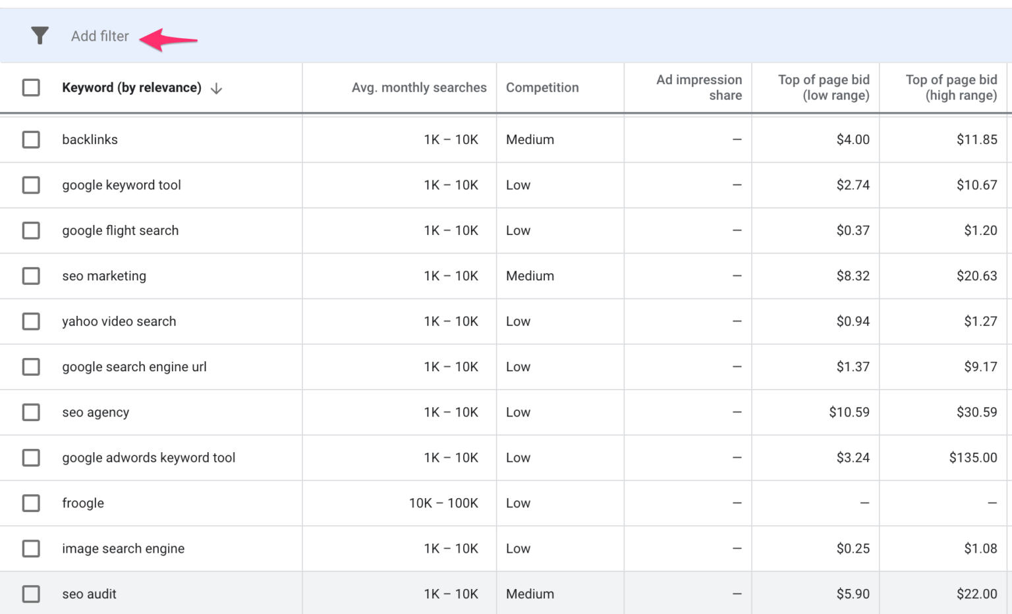Viewport: 1012px width, 614px height.
Task: Sort by the Avg. monthly searches column
Action: coord(419,87)
